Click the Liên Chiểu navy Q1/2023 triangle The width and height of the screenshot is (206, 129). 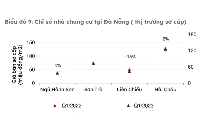[x=129, y=71]
